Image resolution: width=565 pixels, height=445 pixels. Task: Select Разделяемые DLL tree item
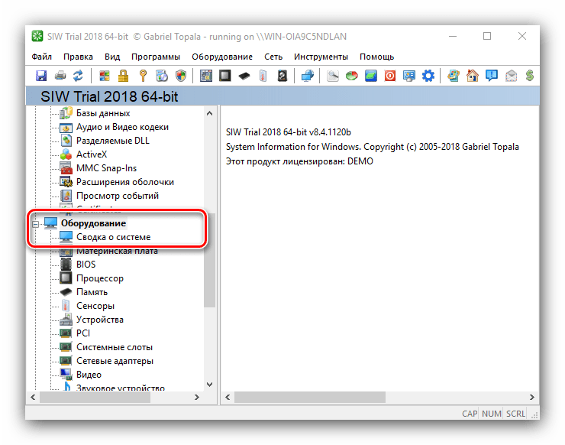113,141
